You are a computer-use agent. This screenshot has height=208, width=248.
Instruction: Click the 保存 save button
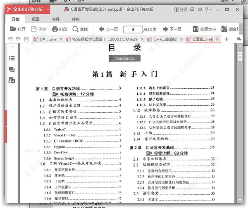coord(38,29)
